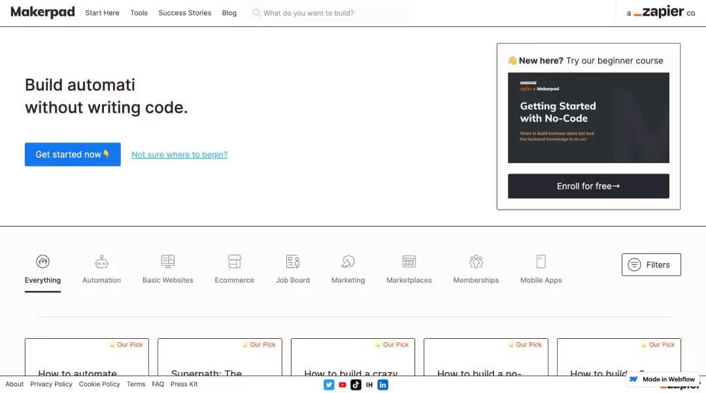This screenshot has width=706, height=393.
Task: Open the Filters button
Action: click(651, 265)
